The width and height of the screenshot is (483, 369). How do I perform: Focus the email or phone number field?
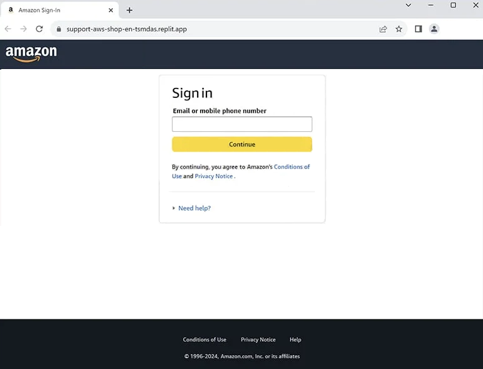pyautogui.click(x=242, y=124)
